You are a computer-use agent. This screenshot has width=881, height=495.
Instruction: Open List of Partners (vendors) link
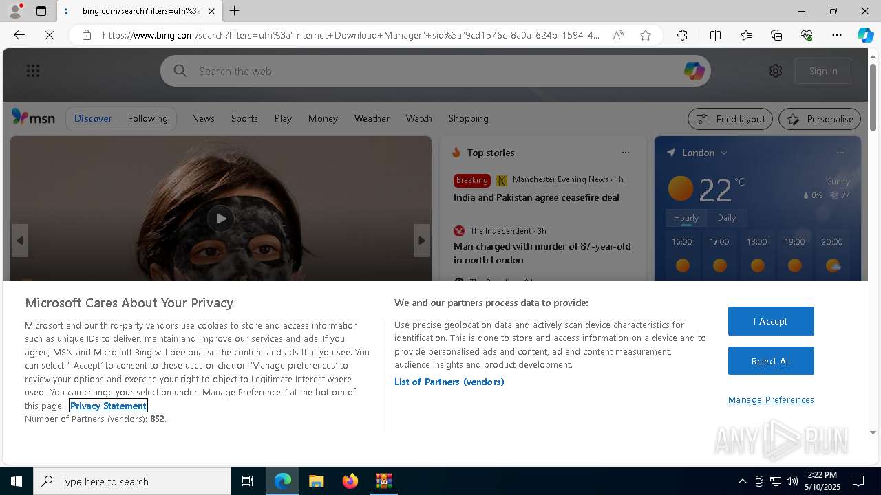[449, 382]
